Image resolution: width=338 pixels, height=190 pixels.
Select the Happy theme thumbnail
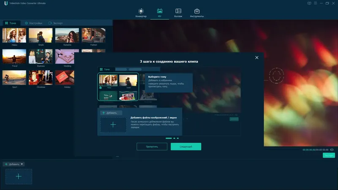pyautogui.click(x=14, y=35)
